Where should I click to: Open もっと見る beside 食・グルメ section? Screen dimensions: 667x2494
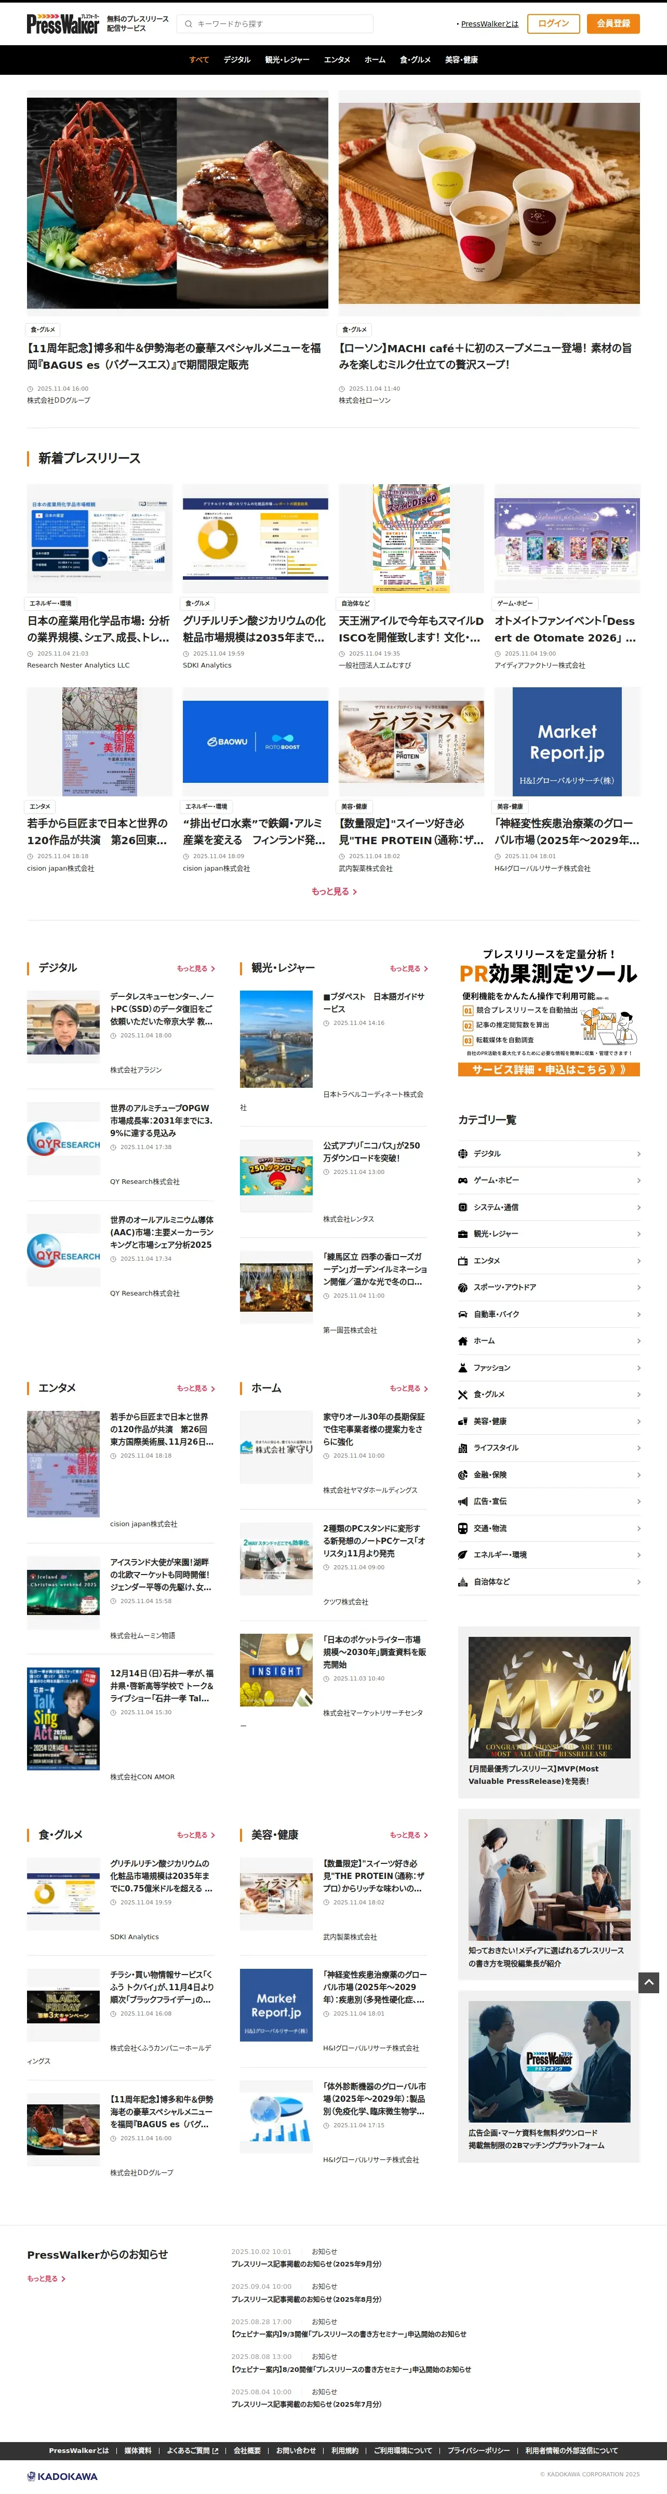pos(195,1835)
